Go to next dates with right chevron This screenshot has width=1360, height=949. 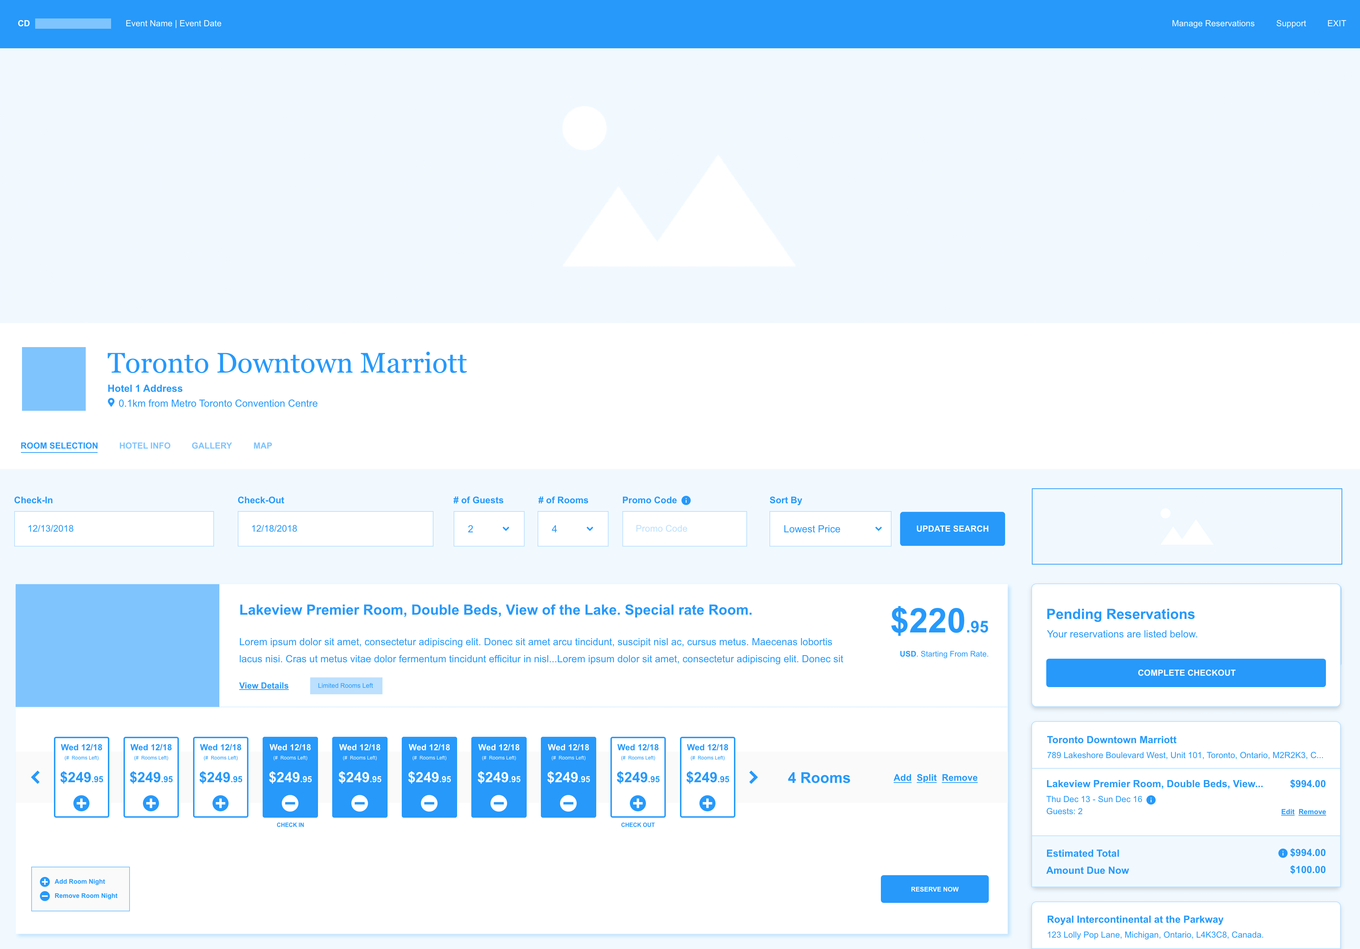(x=753, y=777)
